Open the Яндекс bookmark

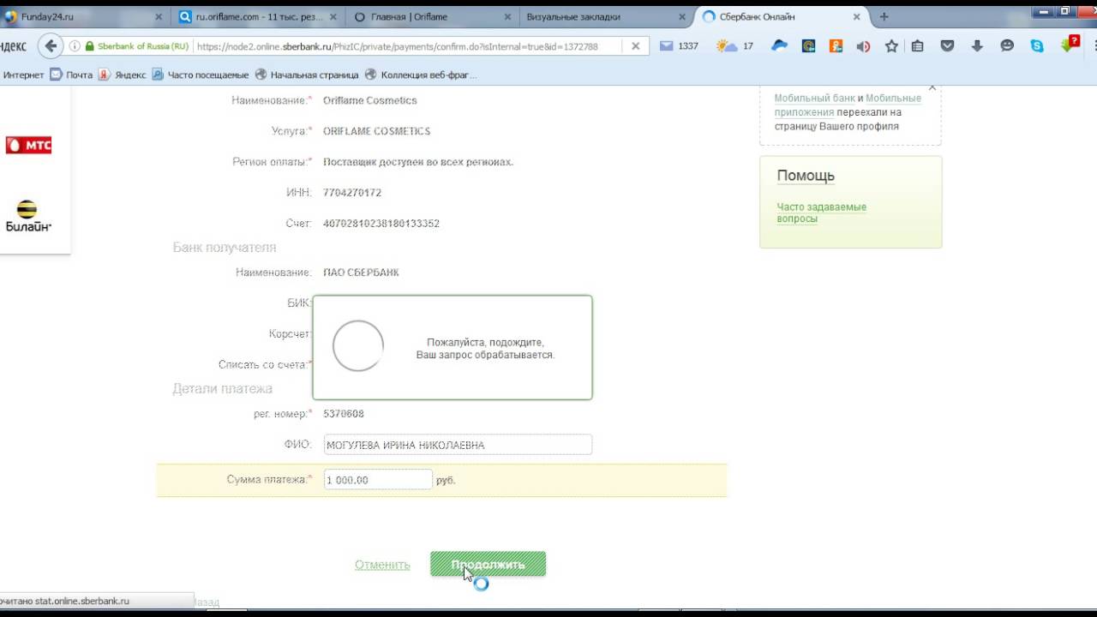[122, 75]
